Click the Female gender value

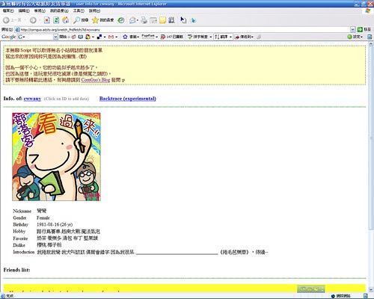tap(43, 218)
